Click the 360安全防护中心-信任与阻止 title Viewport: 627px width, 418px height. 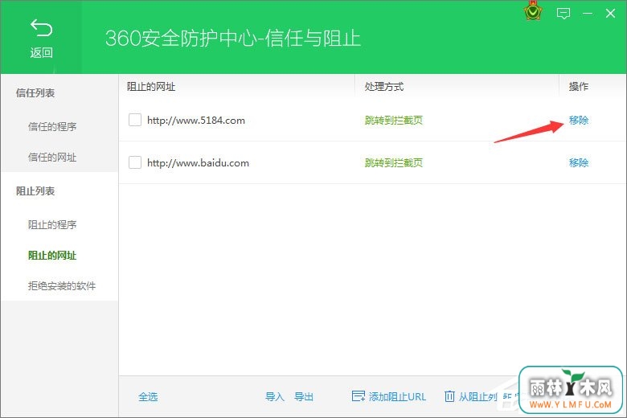pos(233,39)
